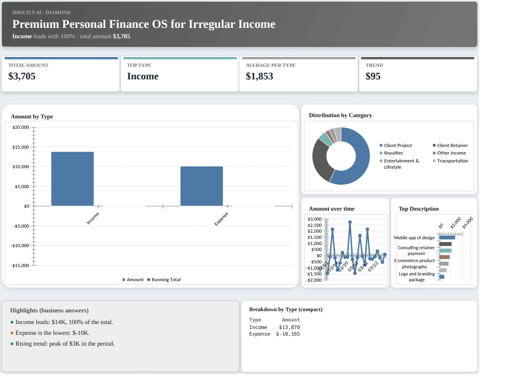Click the Other Income legend entry
The image size is (509, 383).
[x=449, y=153]
